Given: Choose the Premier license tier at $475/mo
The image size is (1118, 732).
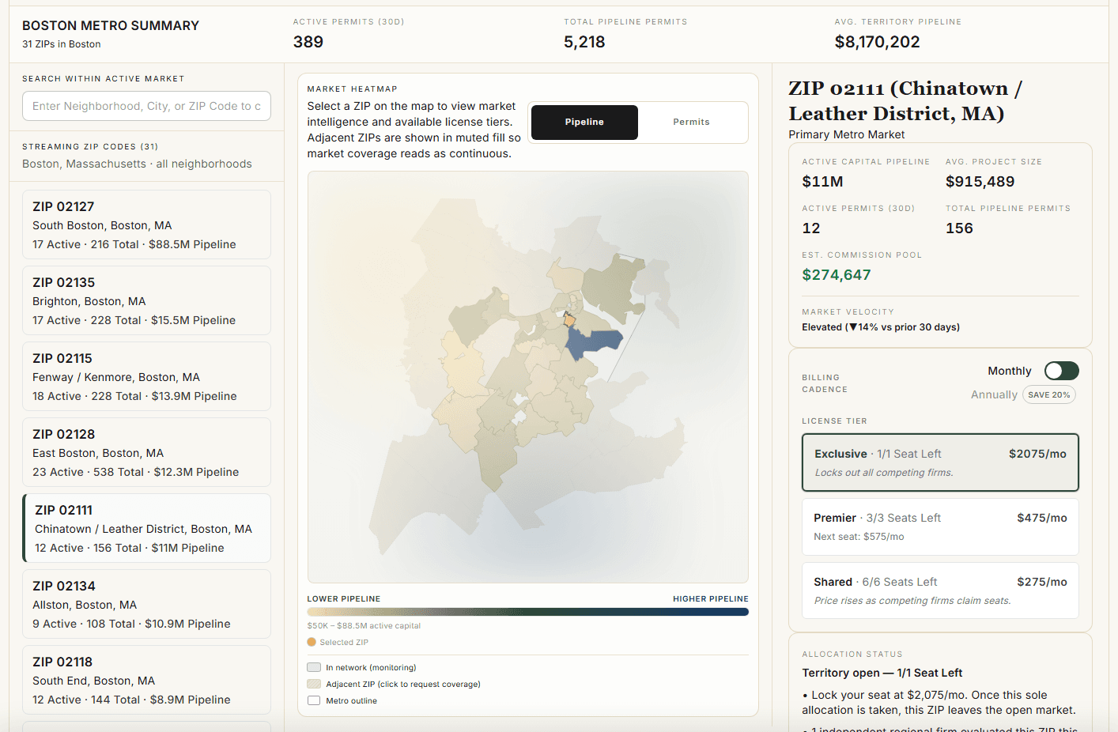Looking at the screenshot, I should [x=940, y=526].
